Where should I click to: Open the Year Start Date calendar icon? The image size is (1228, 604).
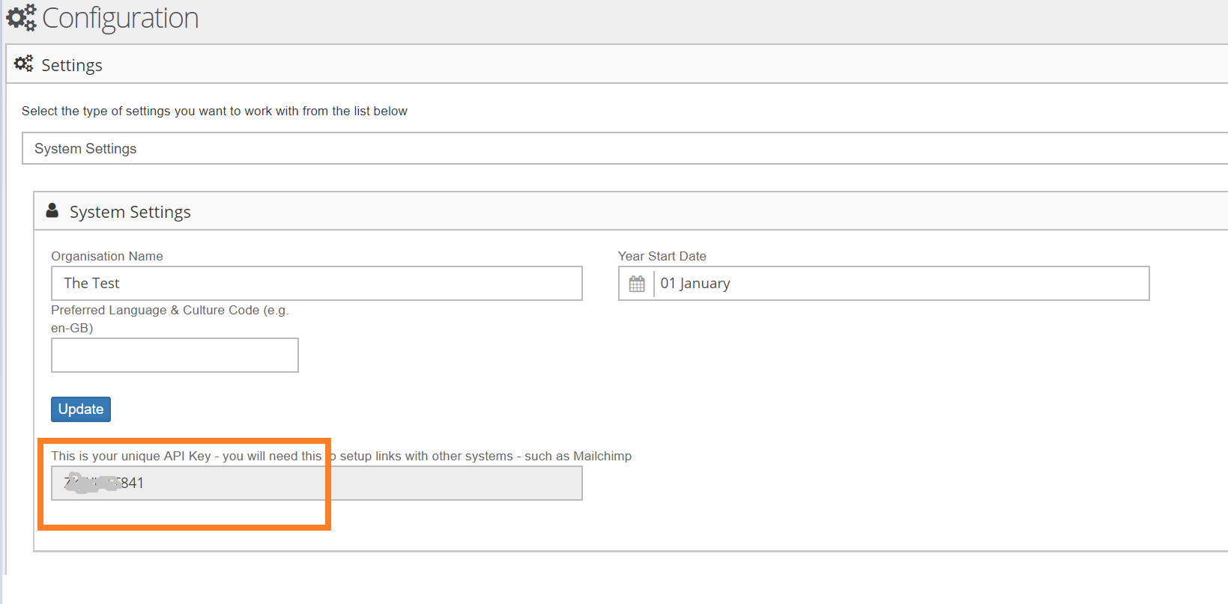(x=637, y=284)
